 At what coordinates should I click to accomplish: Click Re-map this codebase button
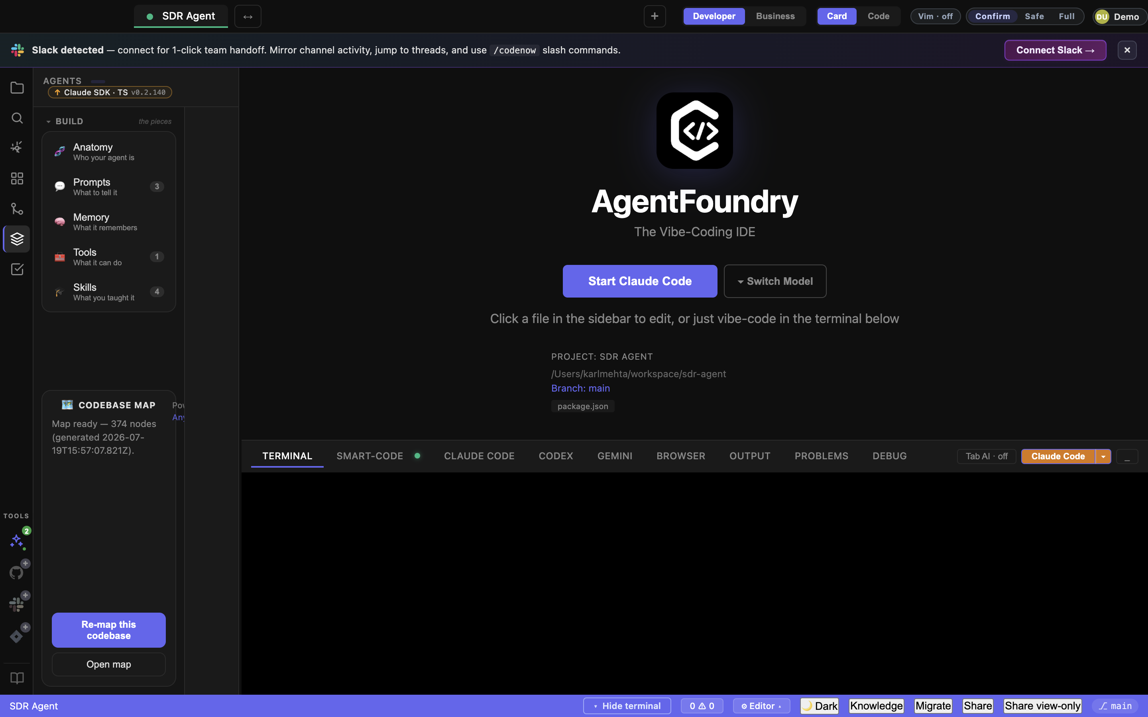click(109, 630)
